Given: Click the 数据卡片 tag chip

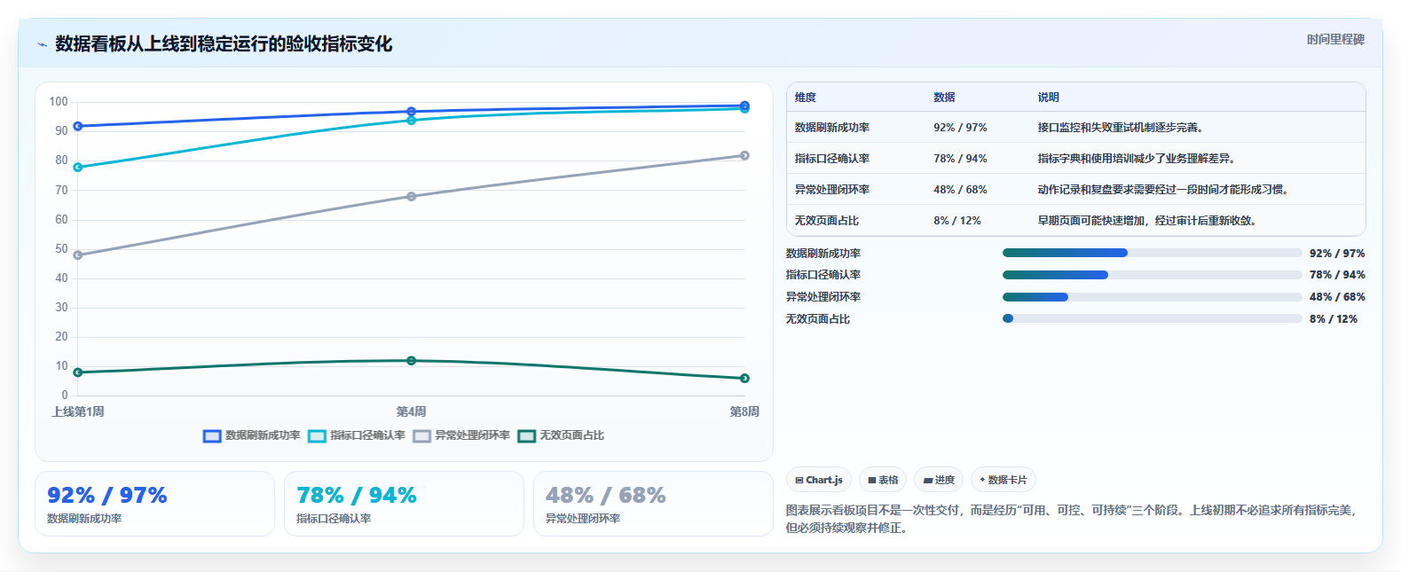Looking at the screenshot, I should [1004, 480].
